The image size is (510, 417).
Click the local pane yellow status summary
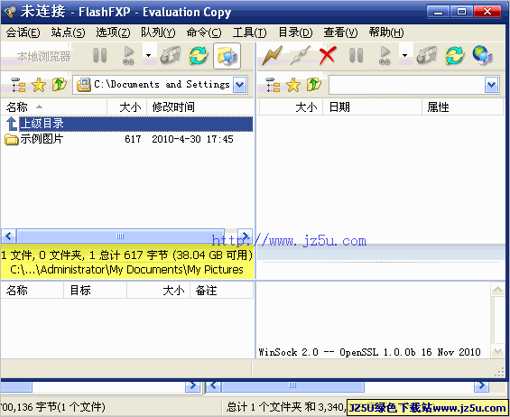click(127, 262)
